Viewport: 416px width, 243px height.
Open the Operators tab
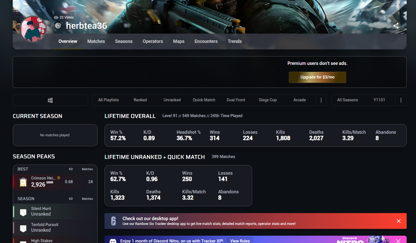(x=153, y=41)
